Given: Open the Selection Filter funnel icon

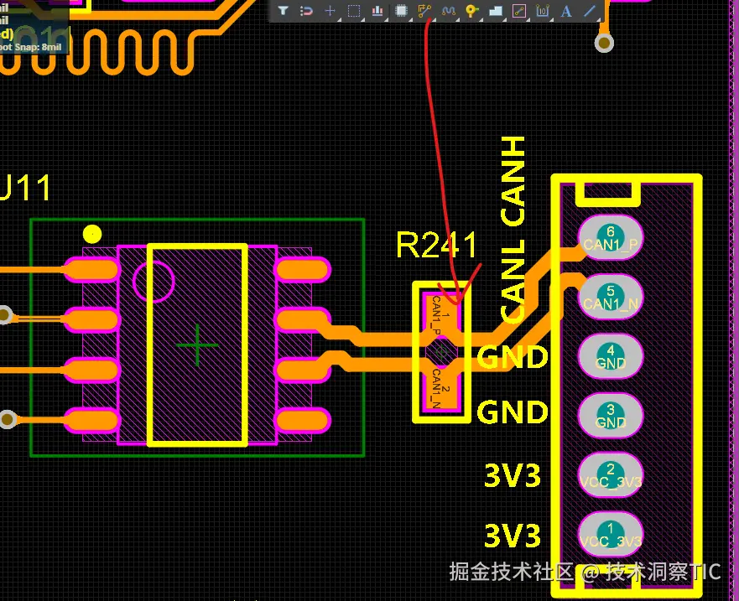Looking at the screenshot, I should pos(283,10).
